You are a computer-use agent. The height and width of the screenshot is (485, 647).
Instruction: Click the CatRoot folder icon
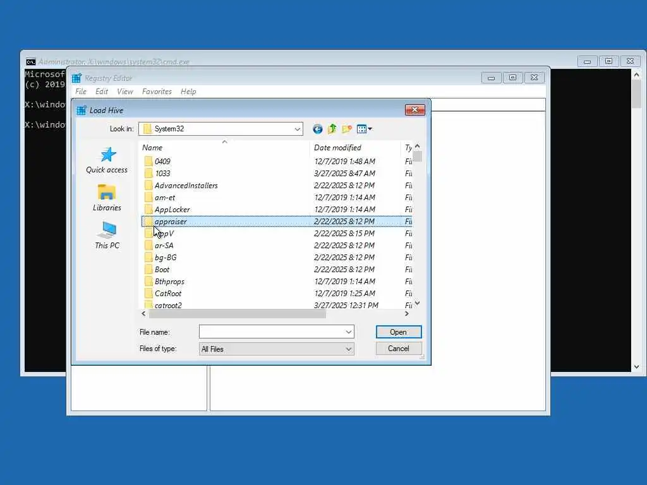[x=148, y=293]
